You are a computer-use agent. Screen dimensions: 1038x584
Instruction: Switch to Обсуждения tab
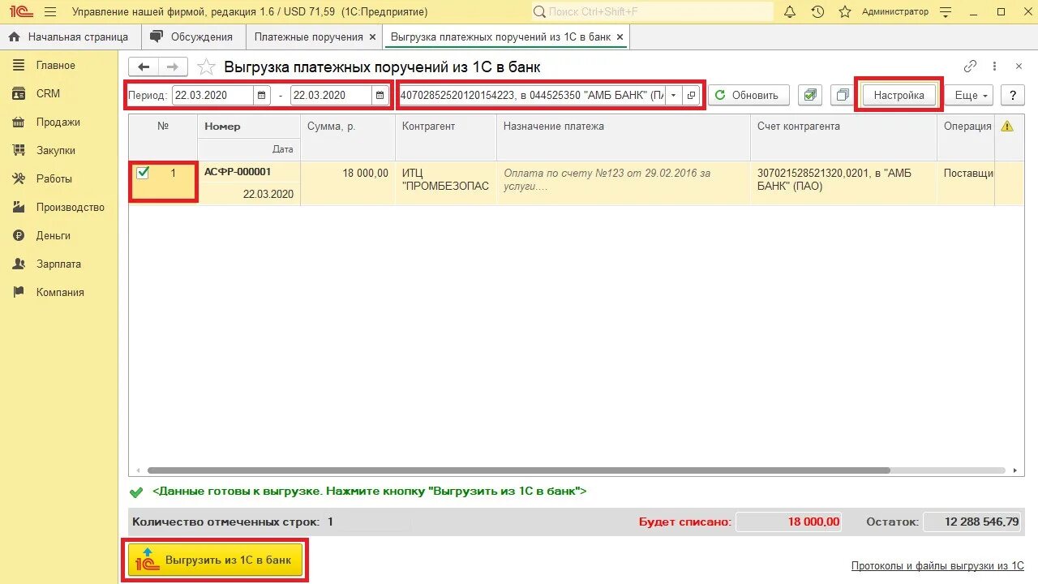(193, 36)
